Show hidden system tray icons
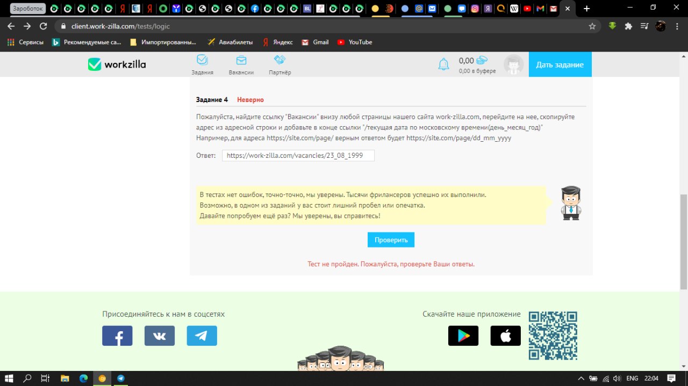Screen dimensions: 688x386 click(582, 378)
